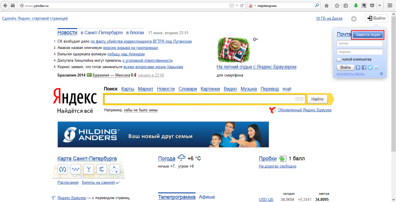Sign in with the VKontakte icon
Screen dimensions: 396x202
click(x=358, y=68)
